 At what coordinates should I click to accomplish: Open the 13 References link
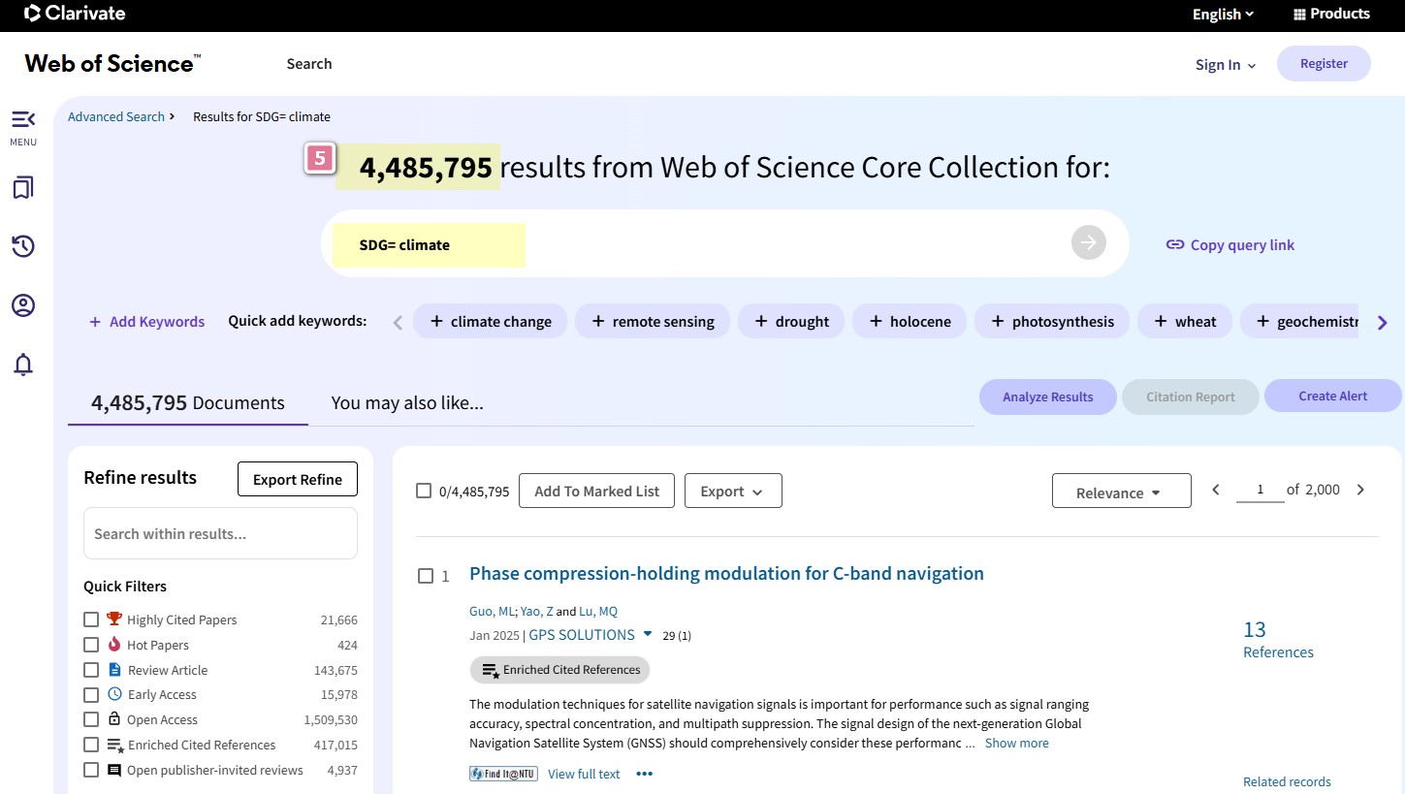[1278, 640]
